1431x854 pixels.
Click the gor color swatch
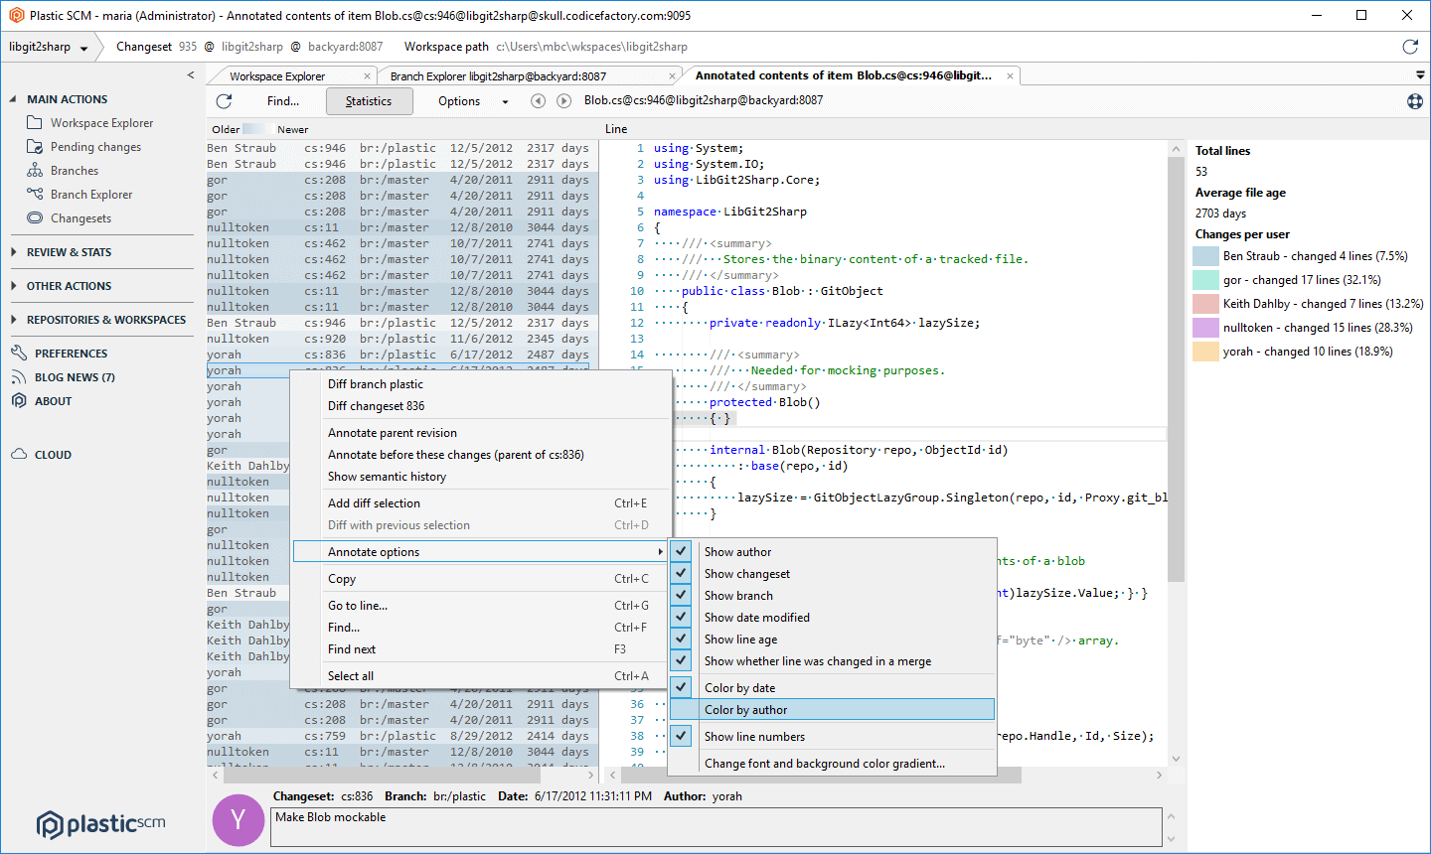1205,280
